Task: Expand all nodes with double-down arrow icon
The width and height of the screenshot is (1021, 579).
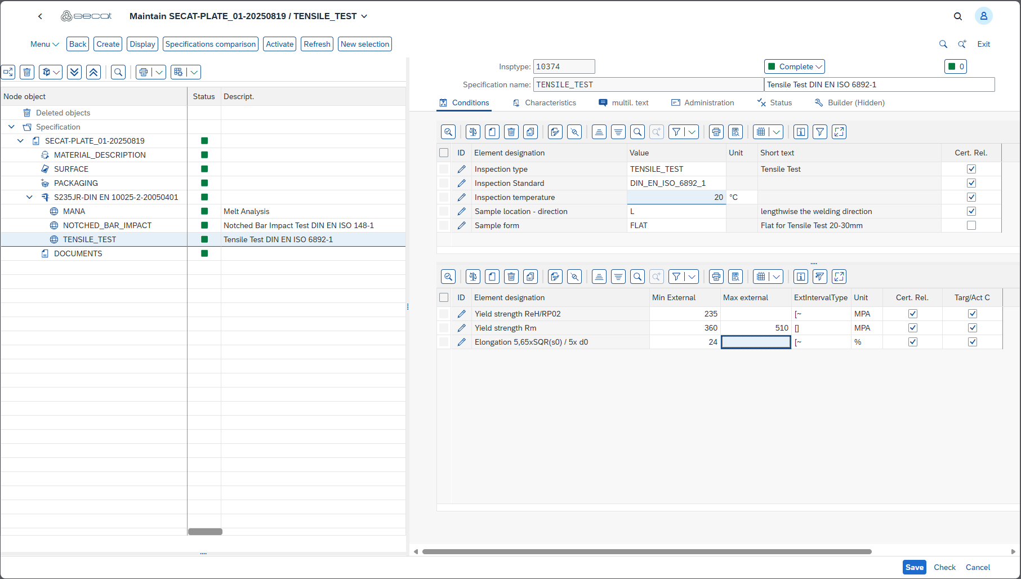Action: point(74,72)
